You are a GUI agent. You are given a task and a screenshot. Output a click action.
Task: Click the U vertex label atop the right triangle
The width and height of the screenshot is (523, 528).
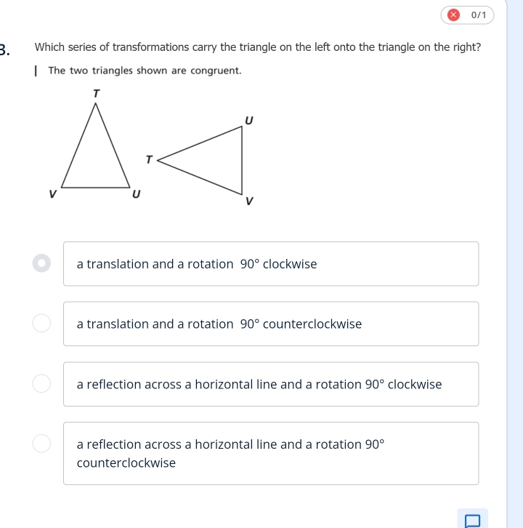point(248,119)
